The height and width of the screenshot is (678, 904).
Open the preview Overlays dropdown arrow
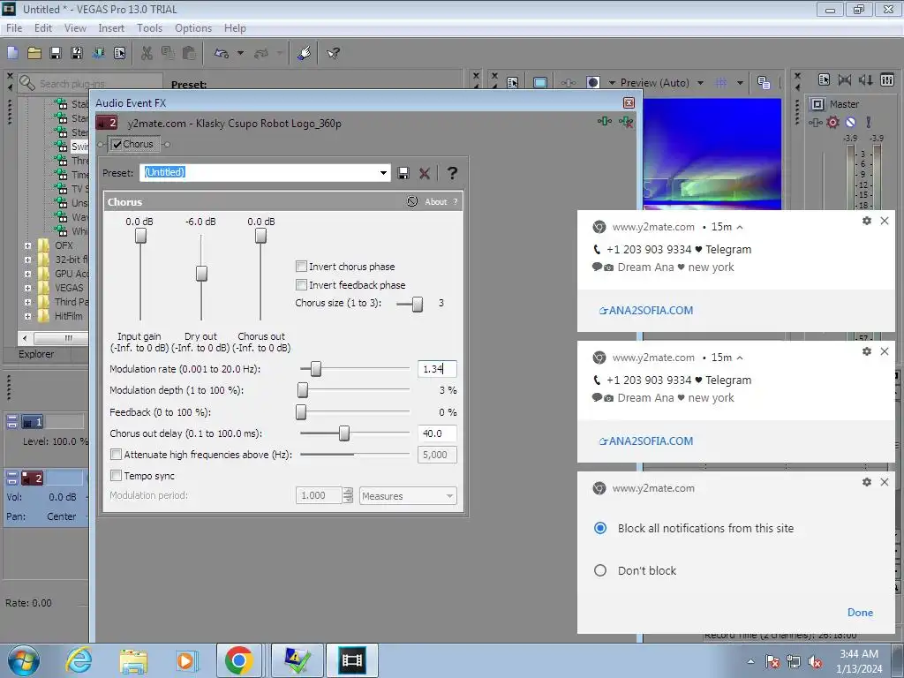click(x=740, y=82)
